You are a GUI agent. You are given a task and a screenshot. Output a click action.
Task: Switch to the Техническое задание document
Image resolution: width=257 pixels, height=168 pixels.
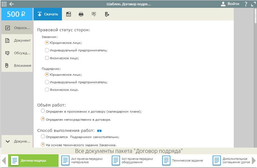click(x=183, y=160)
